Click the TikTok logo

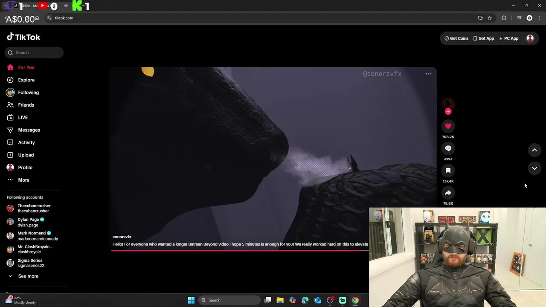[x=23, y=37]
